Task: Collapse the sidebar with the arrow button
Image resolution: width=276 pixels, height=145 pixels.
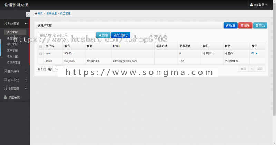Action: click(28, 14)
